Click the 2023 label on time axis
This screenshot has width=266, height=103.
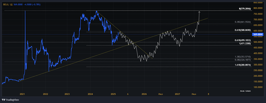pyautogui.click(x=67, y=94)
